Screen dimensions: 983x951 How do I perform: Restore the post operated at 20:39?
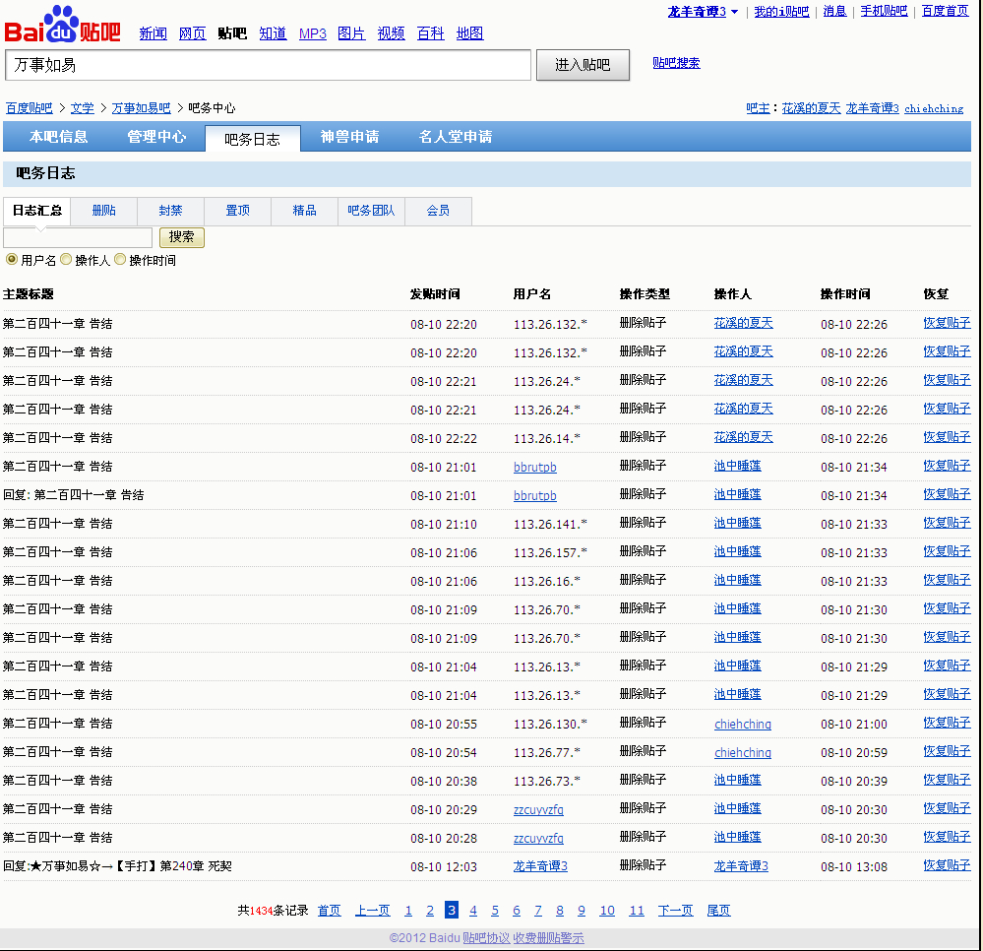(x=947, y=780)
